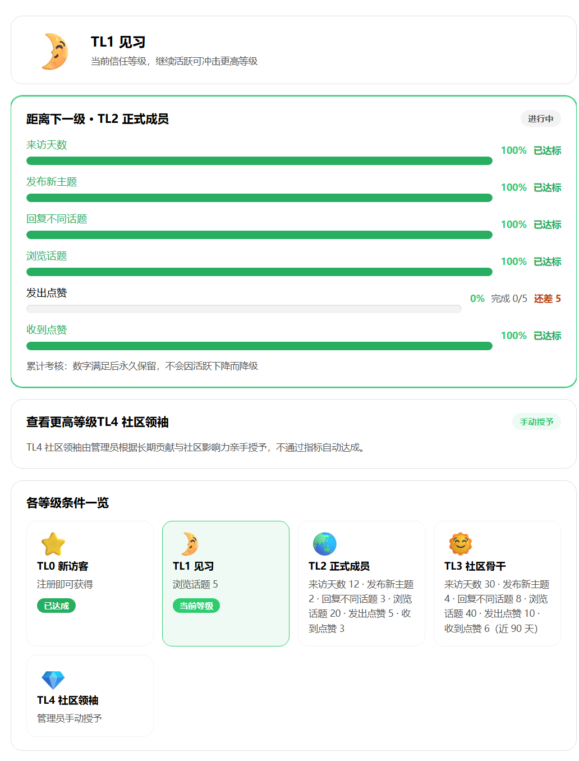
Task: Click the TL4 description about 管理员亲手授予
Action: click(197, 447)
